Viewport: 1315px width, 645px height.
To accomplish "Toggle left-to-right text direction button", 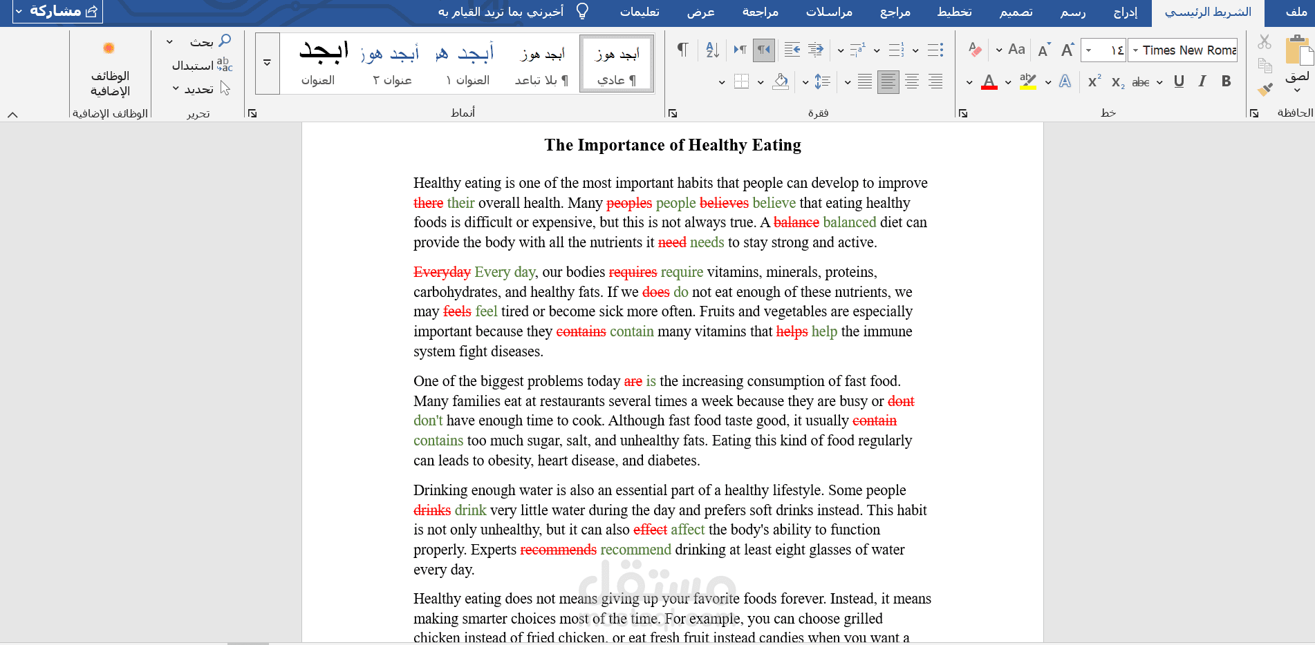I will (740, 50).
